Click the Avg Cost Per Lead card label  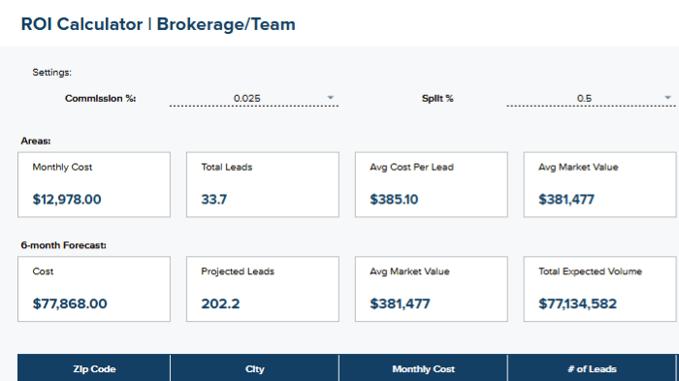[x=411, y=167]
